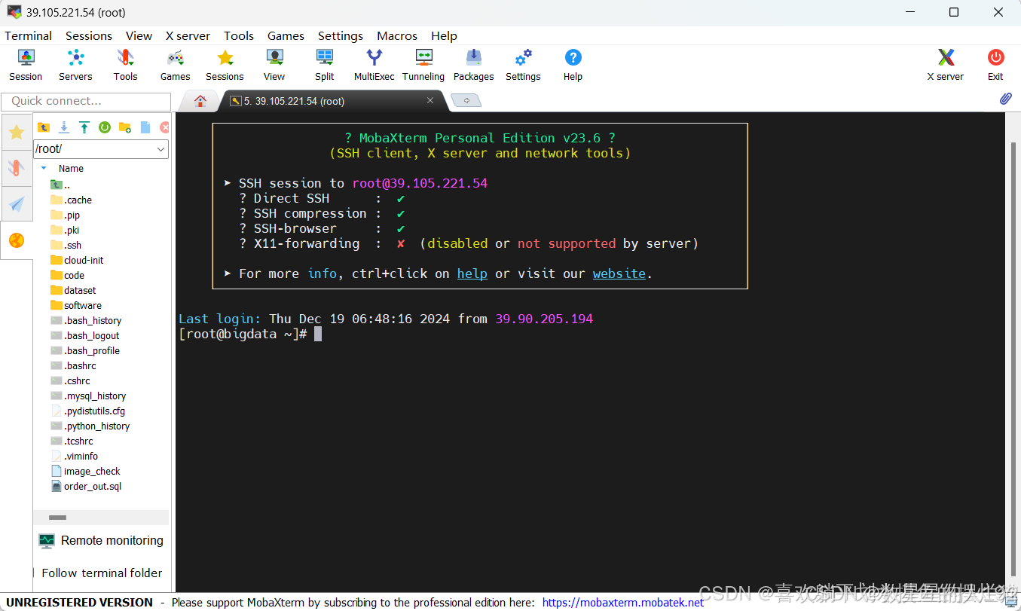Click the website link in terminal banner
This screenshot has height=611, width=1021.
619,273
